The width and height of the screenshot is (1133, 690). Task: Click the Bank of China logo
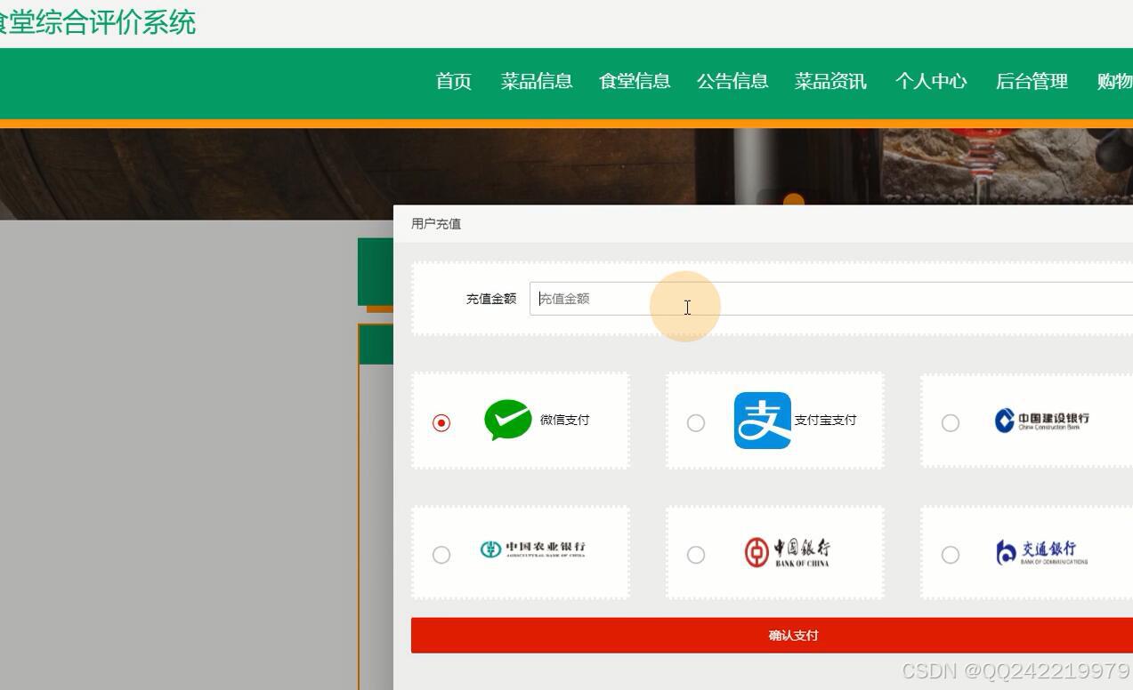pyautogui.click(x=787, y=551)
